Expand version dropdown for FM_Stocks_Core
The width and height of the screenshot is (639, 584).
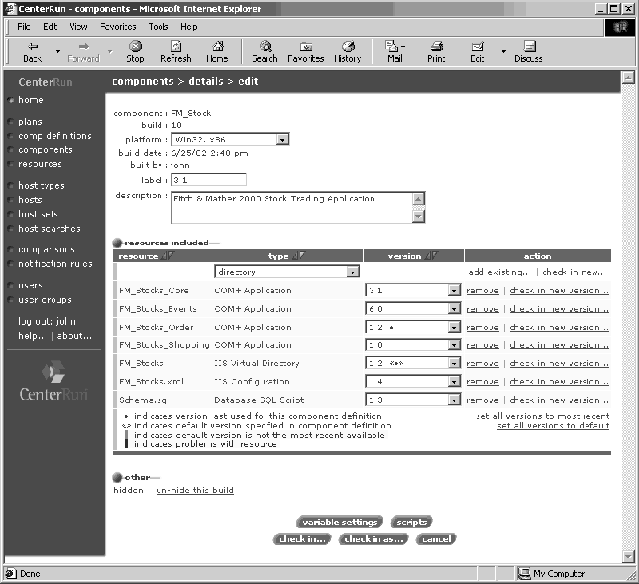click(454, 291)
